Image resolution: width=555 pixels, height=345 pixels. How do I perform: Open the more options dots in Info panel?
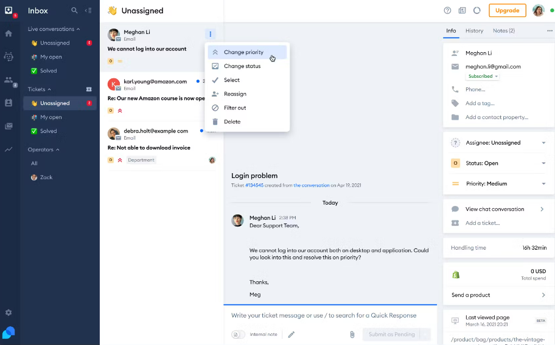550,31
